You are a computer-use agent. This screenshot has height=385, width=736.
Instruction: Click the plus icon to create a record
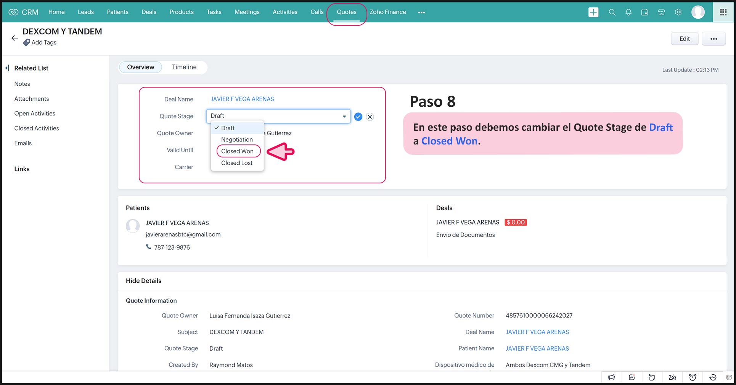pos(593,12)
